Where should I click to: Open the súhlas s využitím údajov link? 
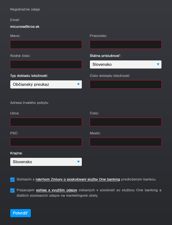(56, 190)
